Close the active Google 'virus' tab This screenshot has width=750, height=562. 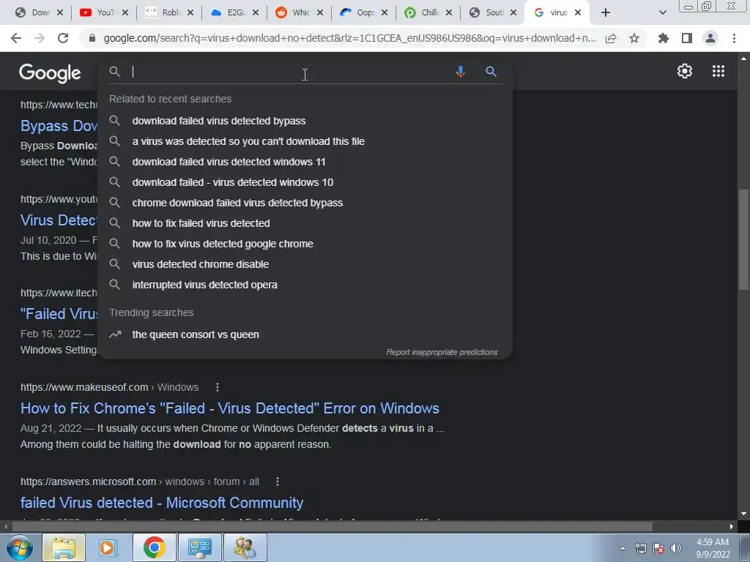[578, 12]
